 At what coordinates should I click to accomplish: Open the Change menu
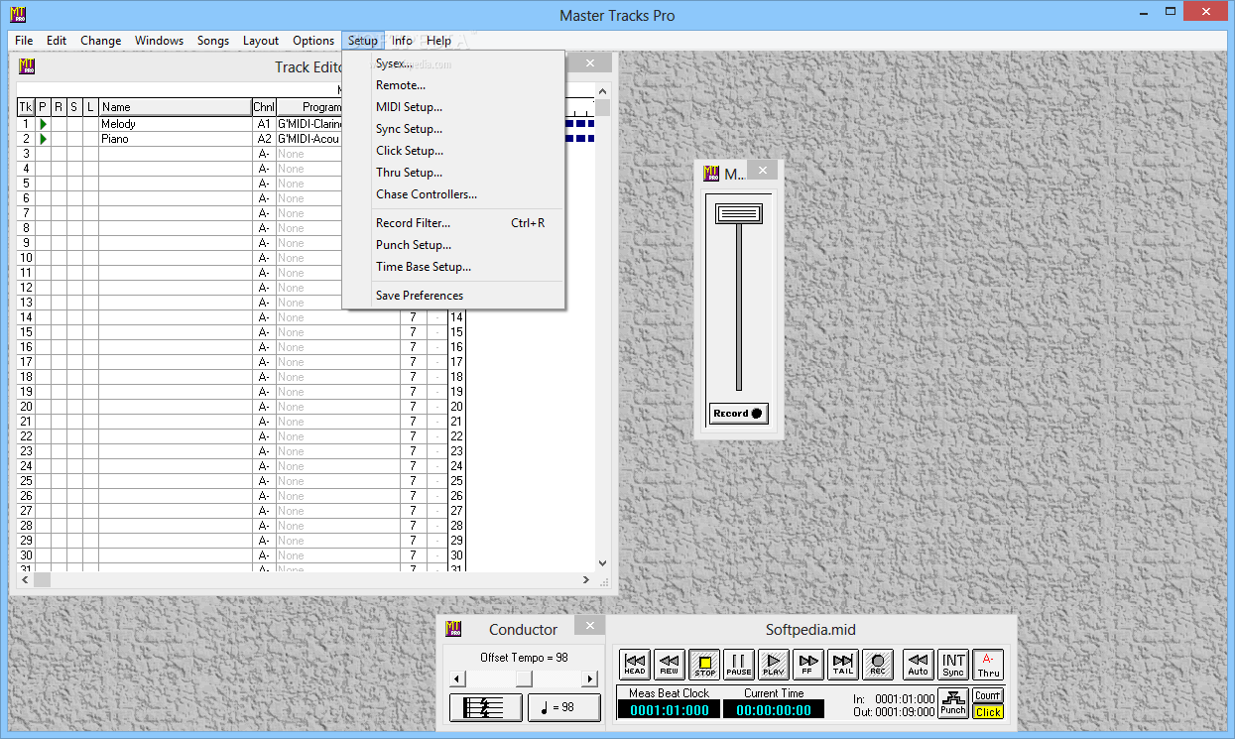tap(101, 41)
